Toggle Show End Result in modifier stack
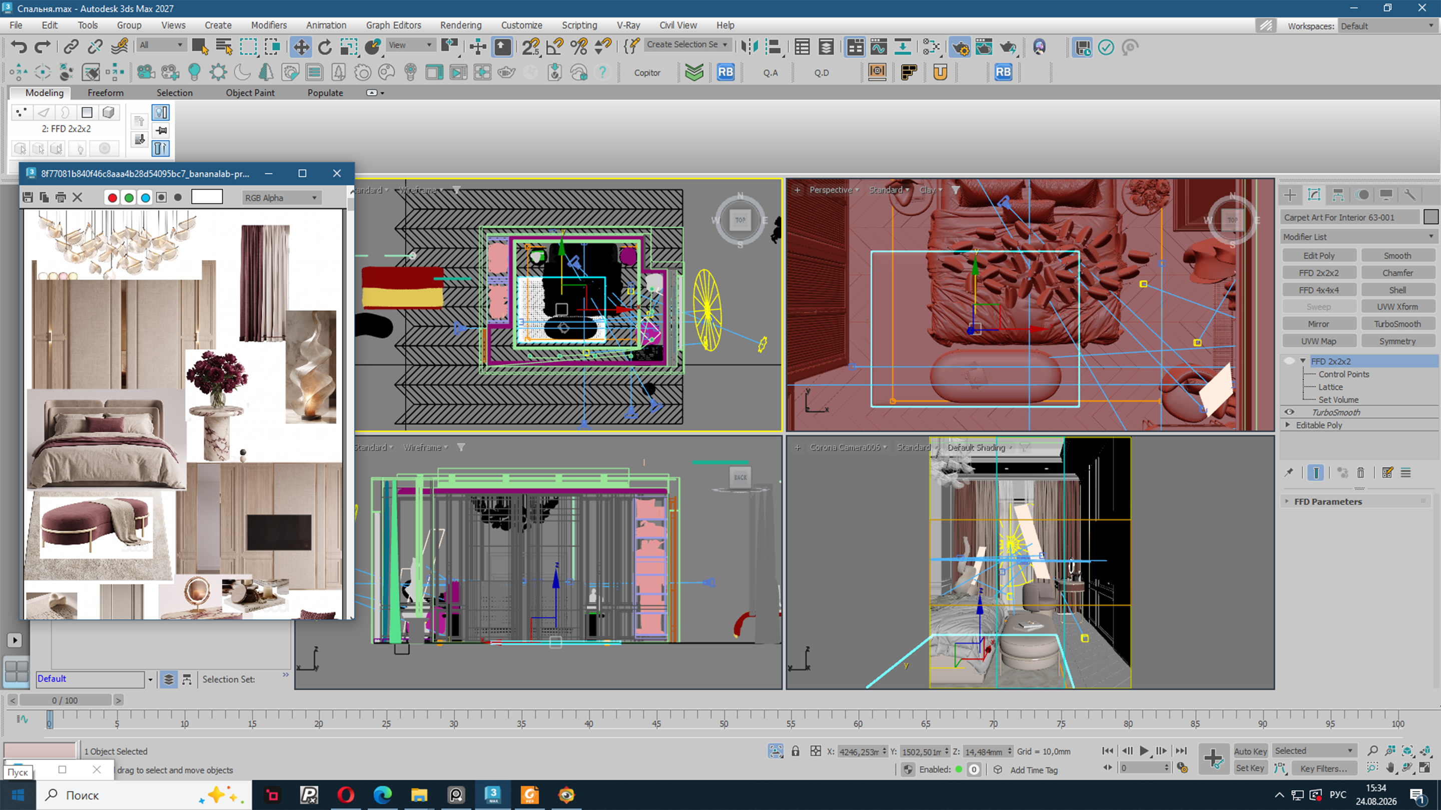 pos(1316,473)
